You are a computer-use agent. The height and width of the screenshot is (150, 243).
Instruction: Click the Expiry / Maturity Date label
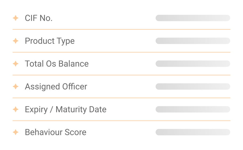tap(66, 109)
